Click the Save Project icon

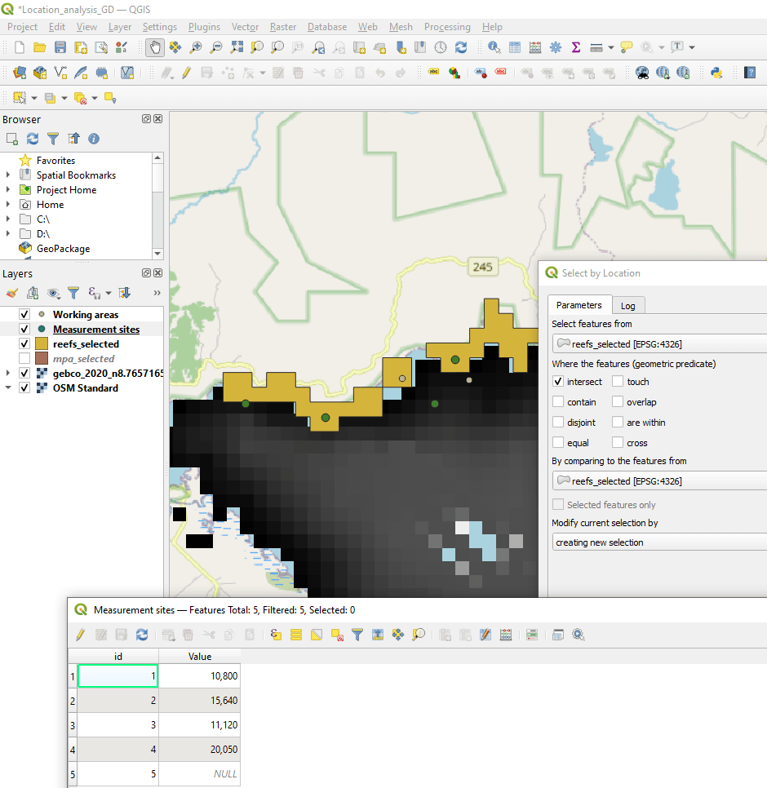point(60,47)
